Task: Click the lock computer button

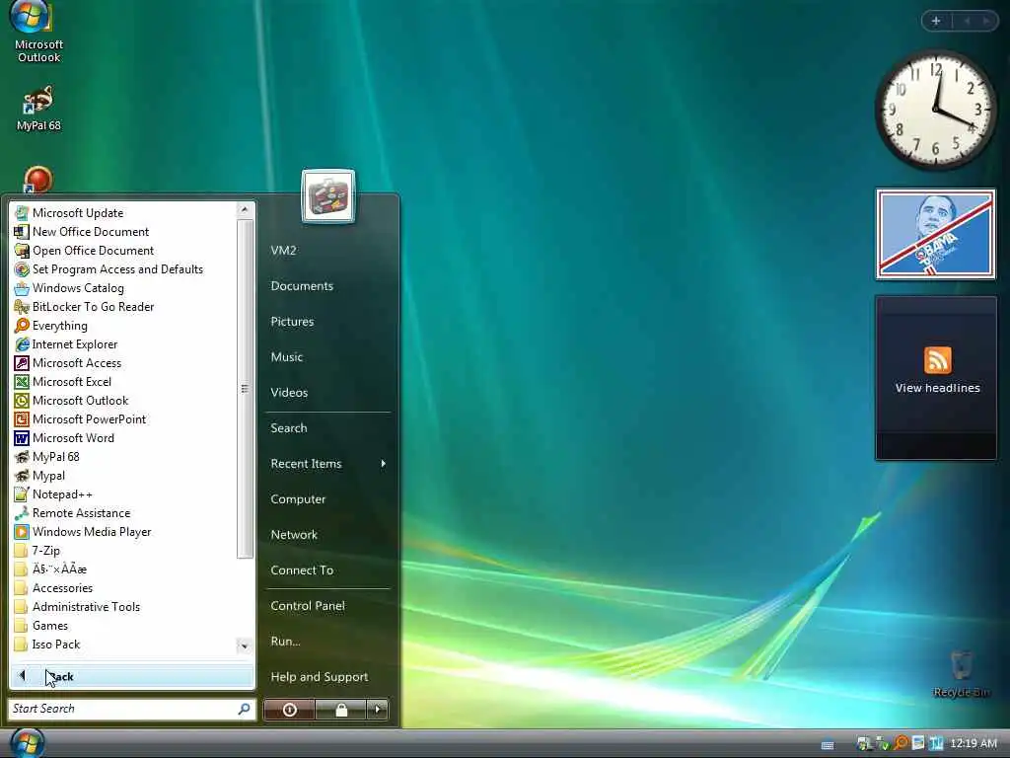Action: [341, 710]
